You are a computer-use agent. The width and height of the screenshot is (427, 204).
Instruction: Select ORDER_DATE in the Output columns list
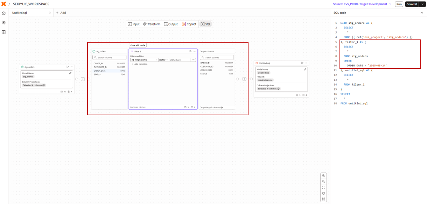tap(217, 70)
